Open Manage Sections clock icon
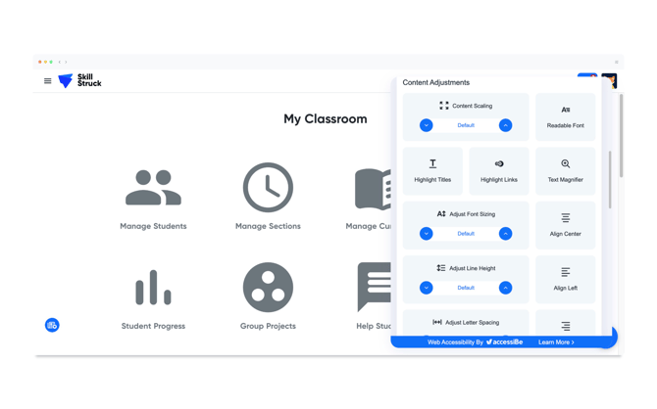Image resolution: width=657 pixels, height=409 pixels. 268,187
